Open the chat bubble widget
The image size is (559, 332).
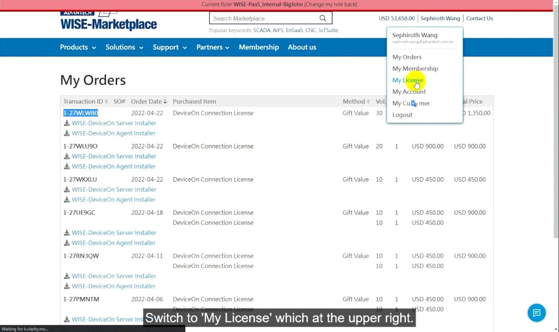click(536, 313)
